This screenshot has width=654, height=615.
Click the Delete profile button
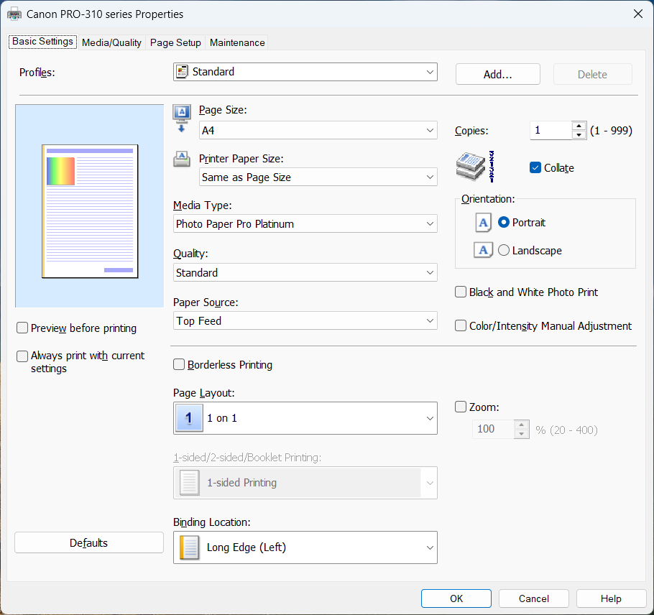593,74
